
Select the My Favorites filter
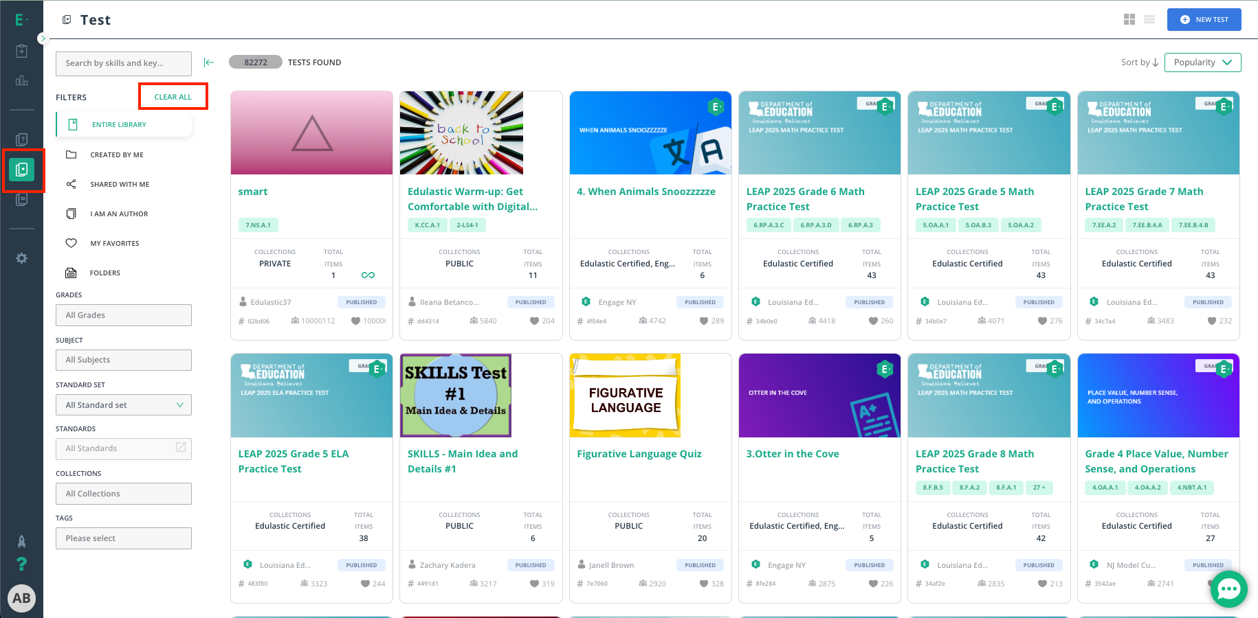click(114, 244)
